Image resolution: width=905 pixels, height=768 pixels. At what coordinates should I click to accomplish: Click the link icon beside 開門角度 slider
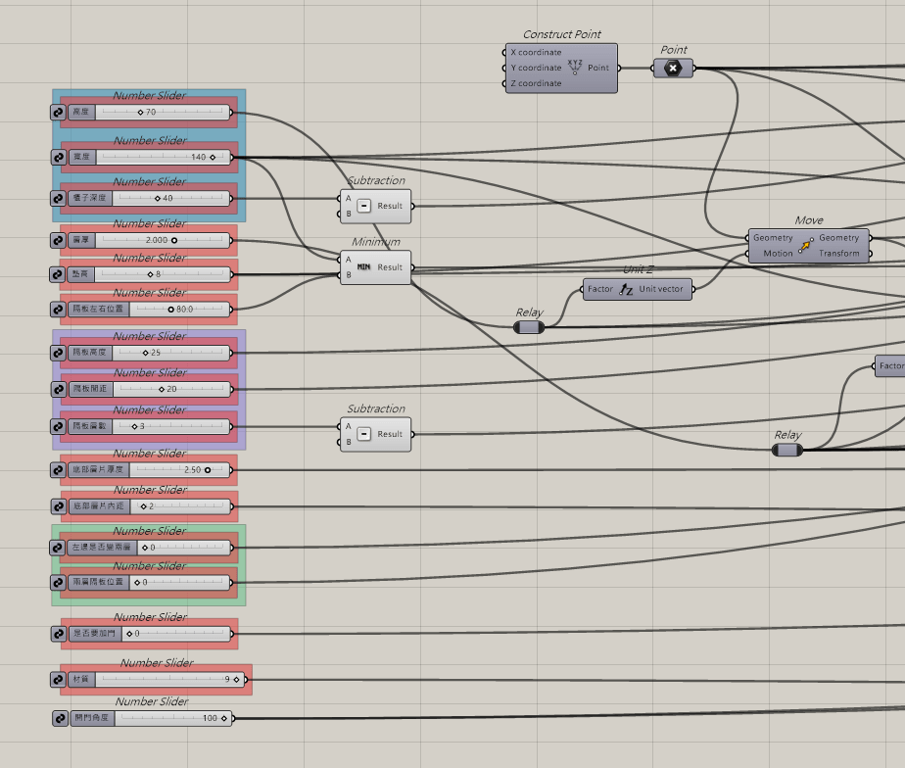60,718
